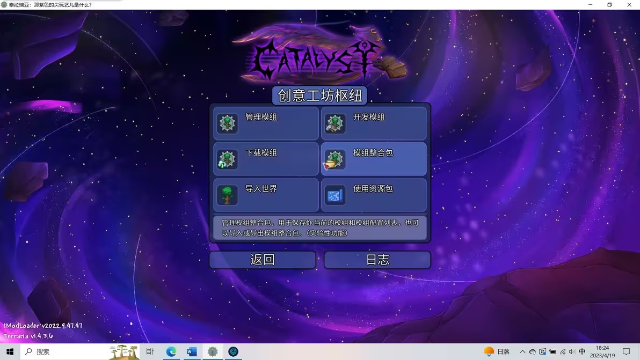This screenshot has height=360, width=640.
Task: Select the tModLoader gear icon on taskbar
Action: [x=212, y=351]
